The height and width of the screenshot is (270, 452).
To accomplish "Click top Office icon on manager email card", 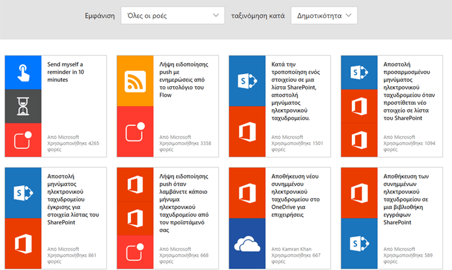I will pos(135,184).
